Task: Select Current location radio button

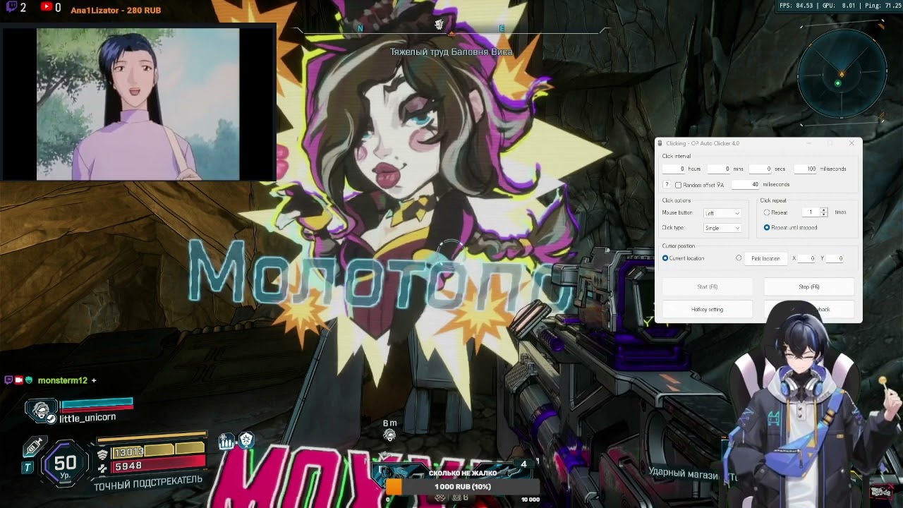Action: (x=665, y=258)
